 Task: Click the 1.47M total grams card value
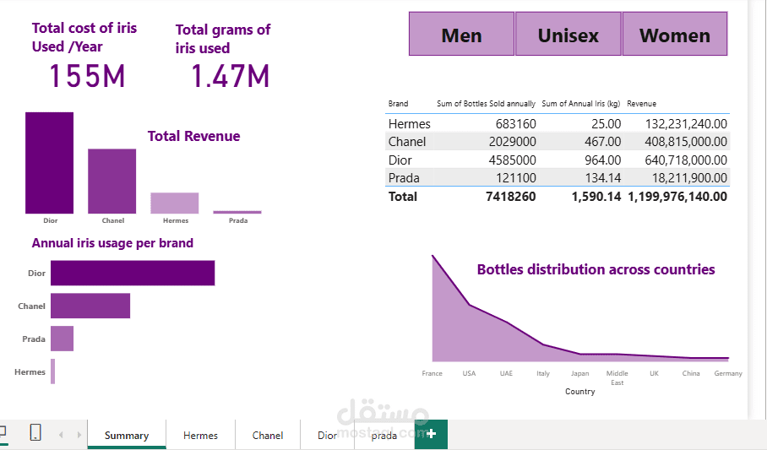230,77
